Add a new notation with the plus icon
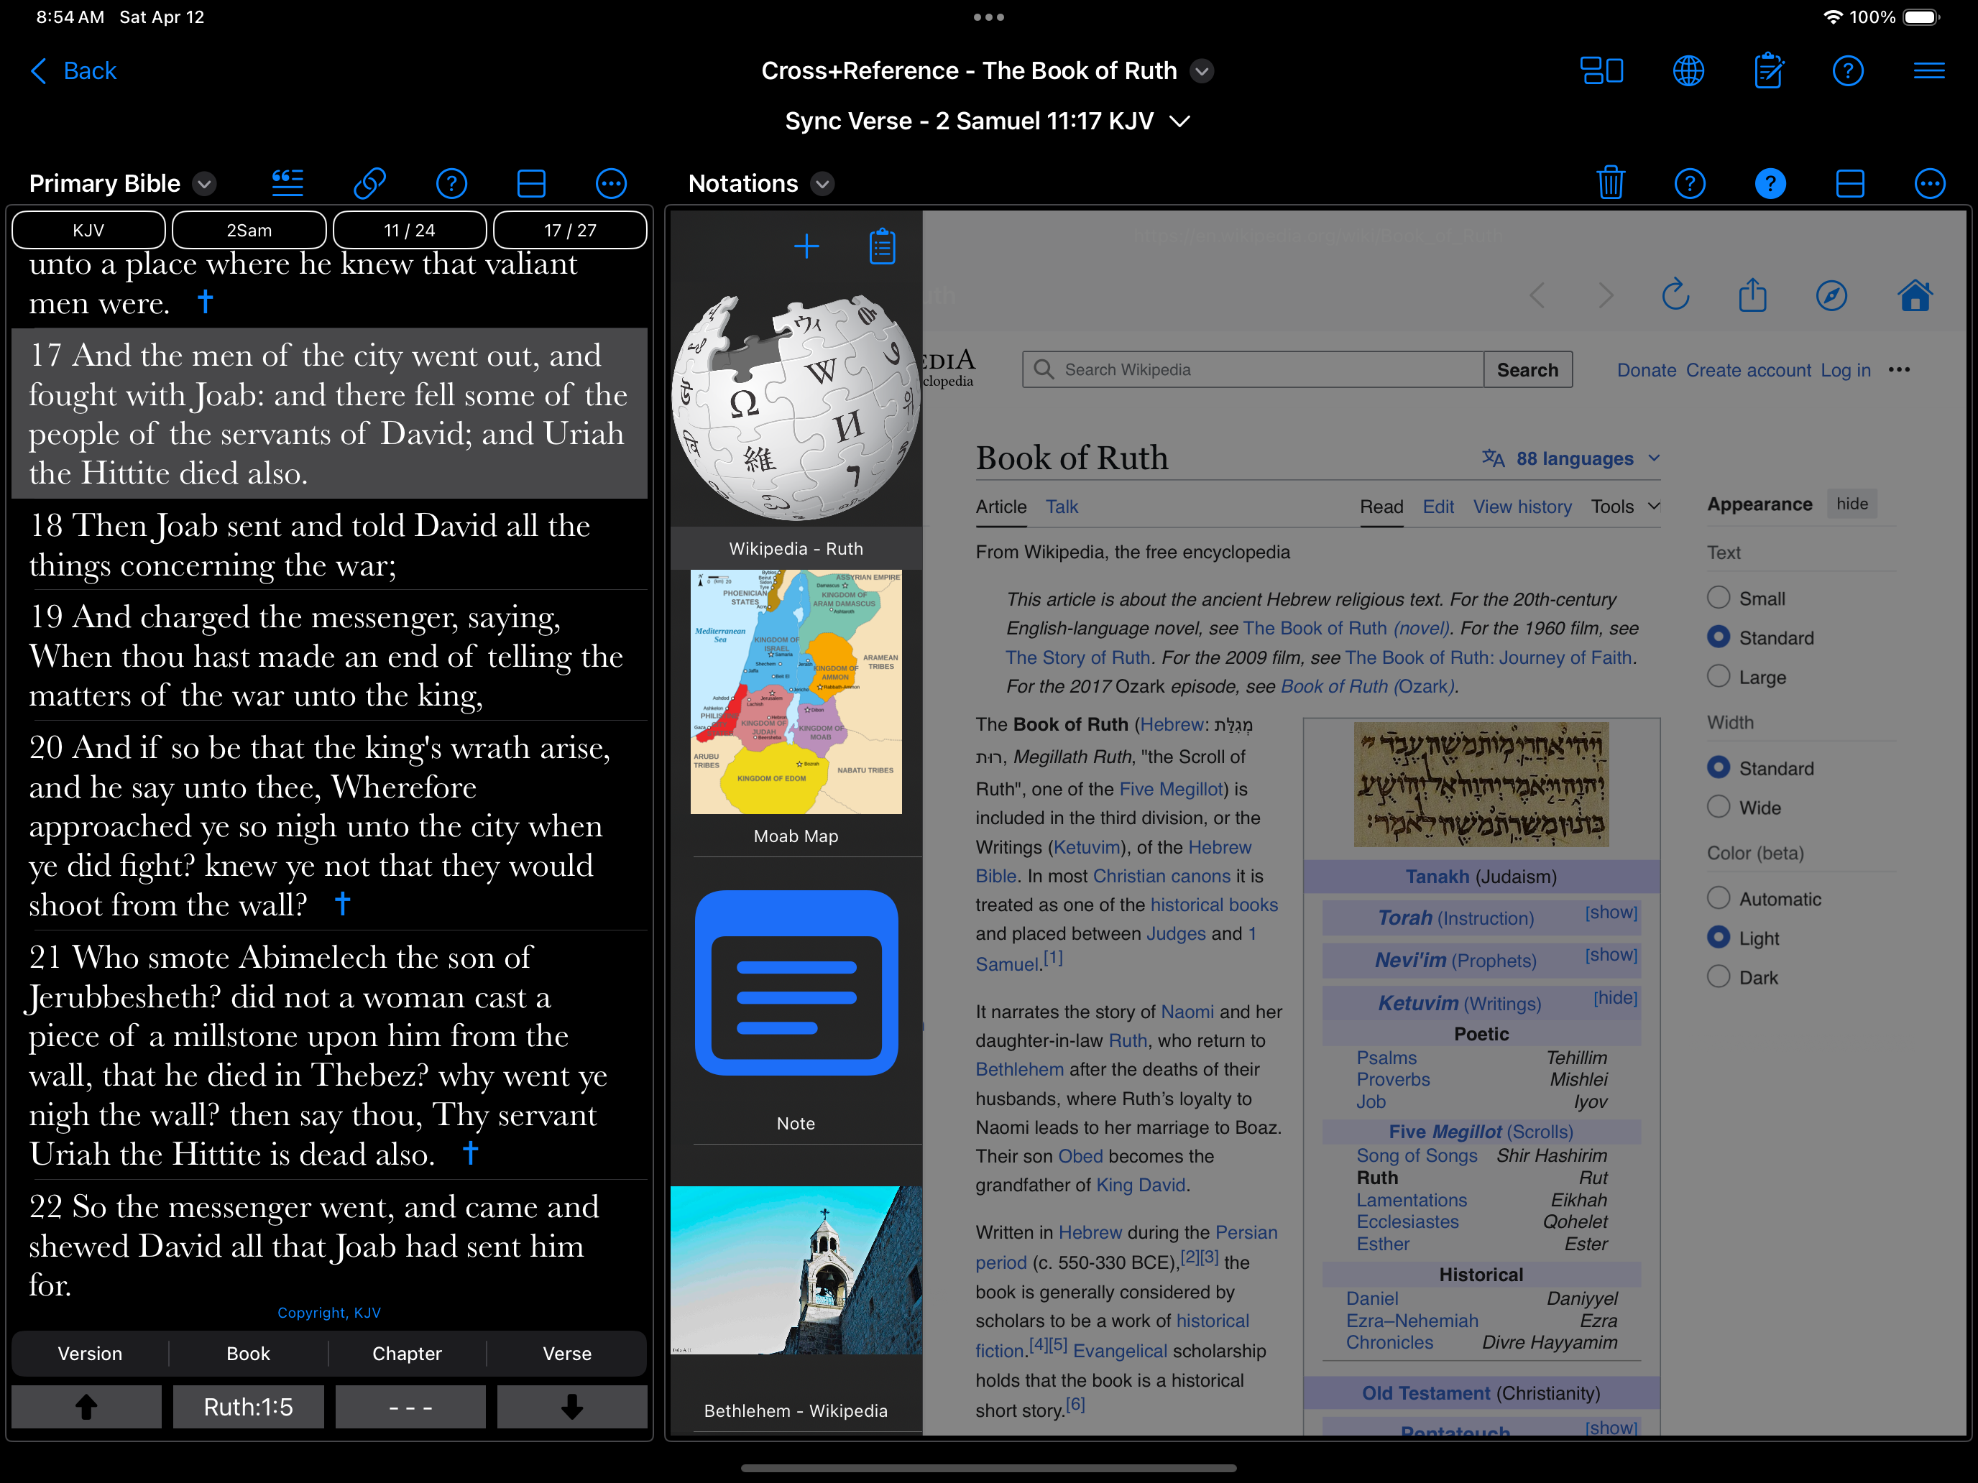Image resolution: width=1978 pixels, height=1483 pixels. click(x=806, y=246)
